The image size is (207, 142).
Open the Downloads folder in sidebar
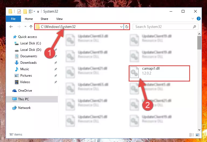coord(29,63)
